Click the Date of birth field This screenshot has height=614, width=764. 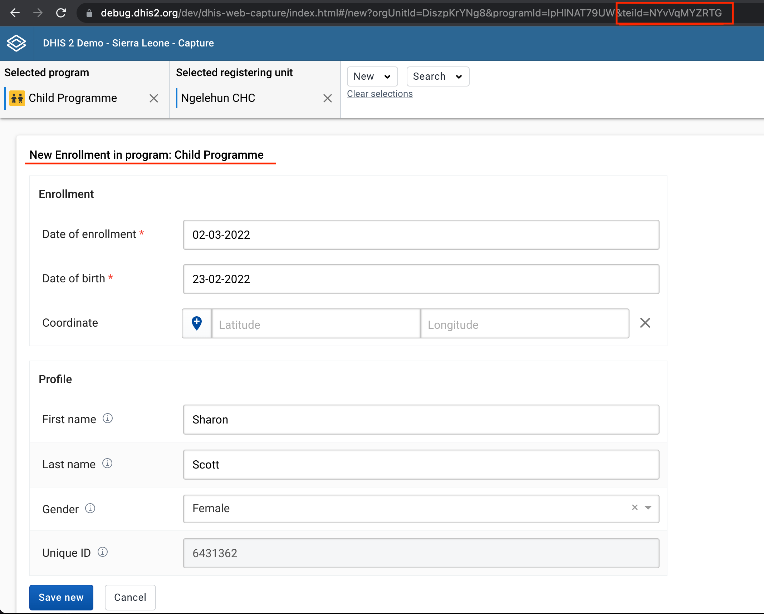point(421,279)
